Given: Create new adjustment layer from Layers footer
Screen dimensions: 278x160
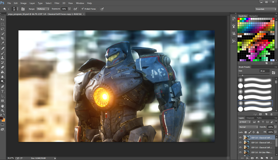Looking at the screenshot, I should coord(257,158).
